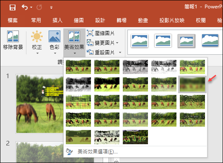
Task: Apply the texturizer effect, second in fourth row
Action: pyautogui.click(x=107, y=120)
